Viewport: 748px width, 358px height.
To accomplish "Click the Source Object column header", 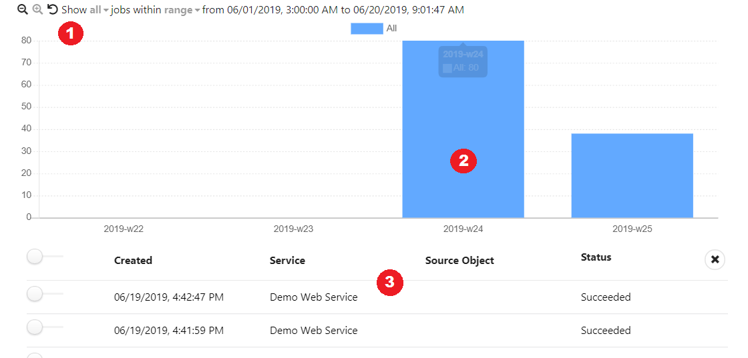I will click(459, 261).
